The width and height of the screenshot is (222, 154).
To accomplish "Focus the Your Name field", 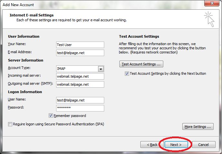I will point(80,45).
